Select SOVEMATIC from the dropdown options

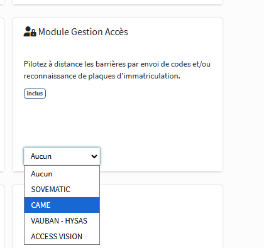[62, 190]
